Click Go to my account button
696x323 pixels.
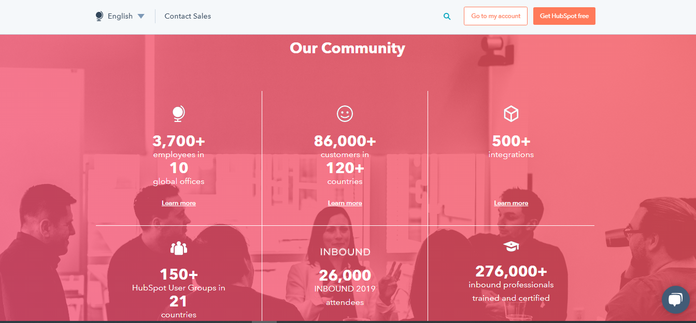coord(495,16)
